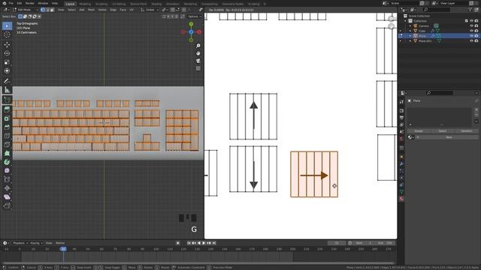Open the Global transform orientation dropdown
Screen dimensions: 481x270
pos(150,10)
